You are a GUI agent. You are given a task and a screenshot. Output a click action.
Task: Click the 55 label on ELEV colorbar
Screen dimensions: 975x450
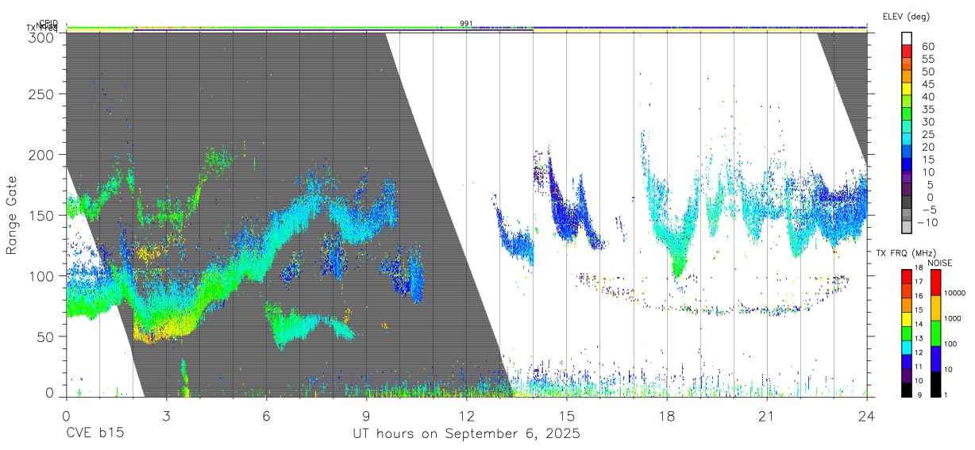click(928, 59)
